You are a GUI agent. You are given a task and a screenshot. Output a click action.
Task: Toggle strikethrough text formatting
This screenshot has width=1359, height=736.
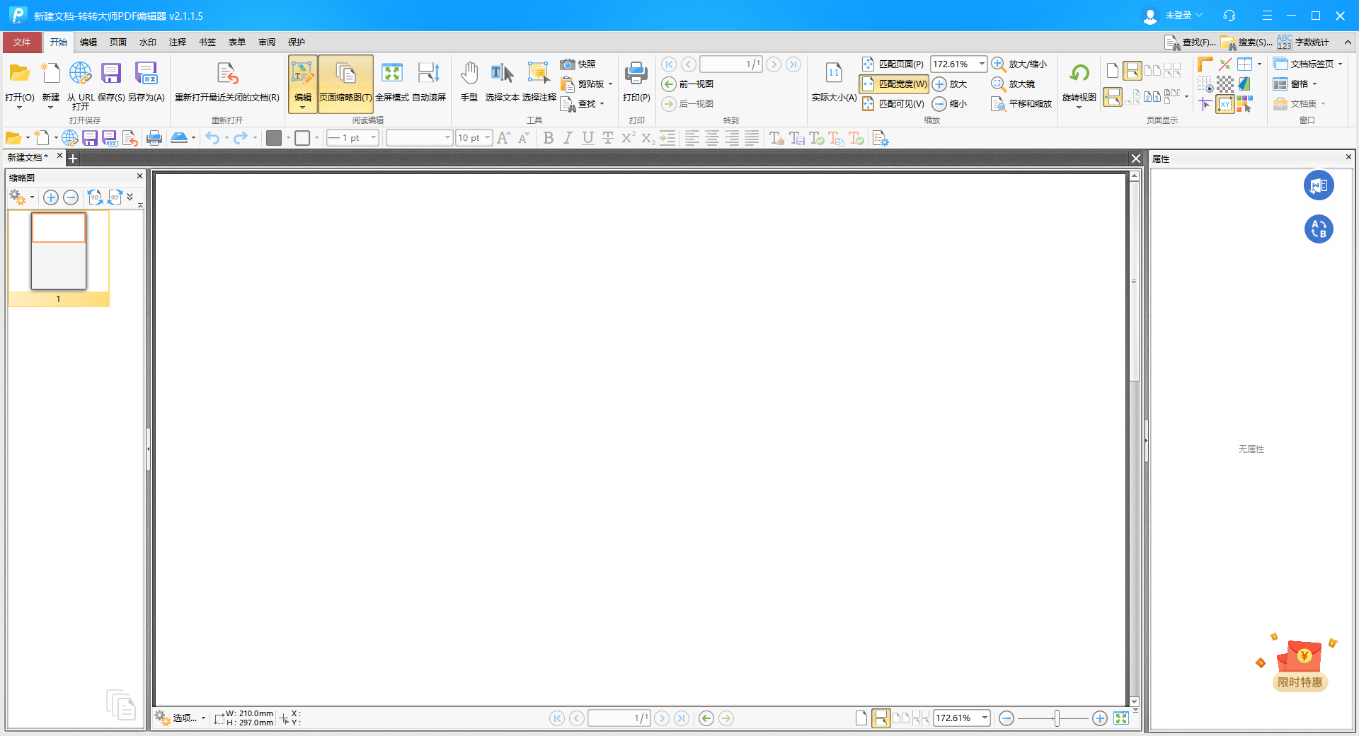point(607,138)
